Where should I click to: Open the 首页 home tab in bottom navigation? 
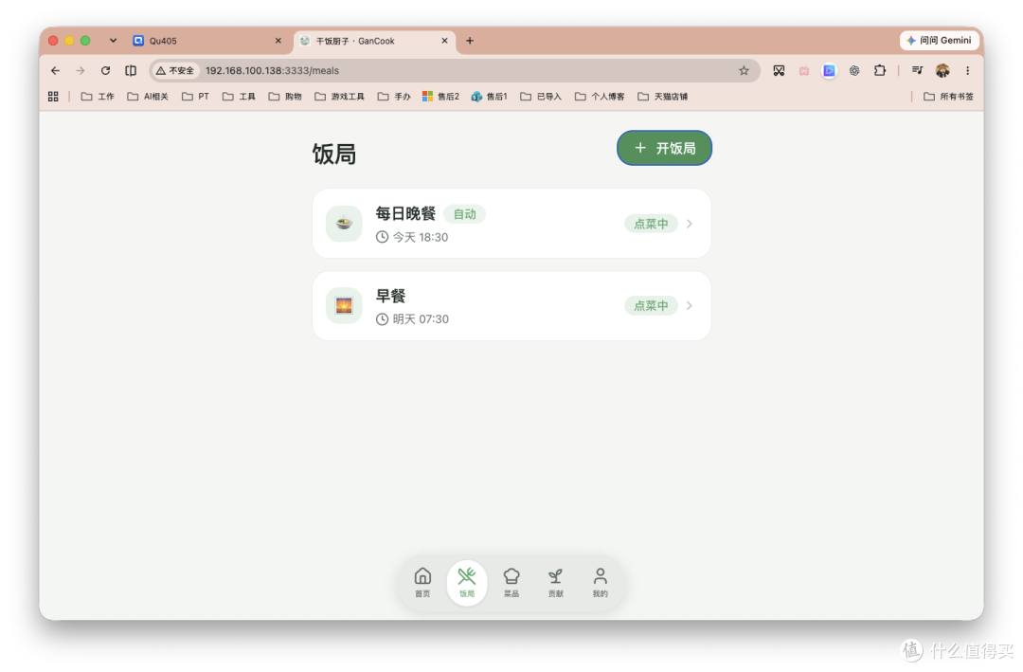pos(422,583)
